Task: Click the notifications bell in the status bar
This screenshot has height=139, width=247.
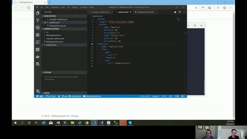Action: coord(183,96)
